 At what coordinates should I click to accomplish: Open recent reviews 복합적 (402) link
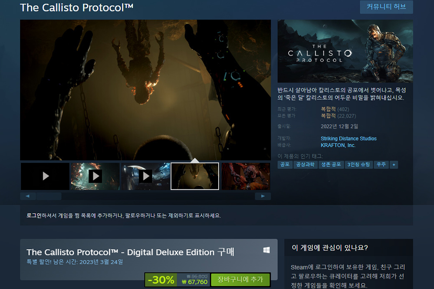coord(335,109)
